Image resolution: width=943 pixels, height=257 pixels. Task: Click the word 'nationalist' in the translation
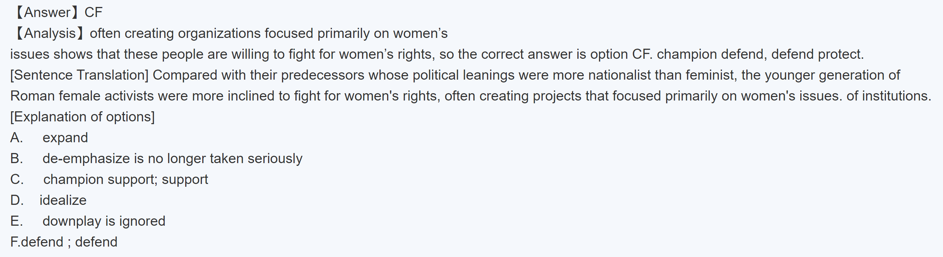(x=619, y=75)
